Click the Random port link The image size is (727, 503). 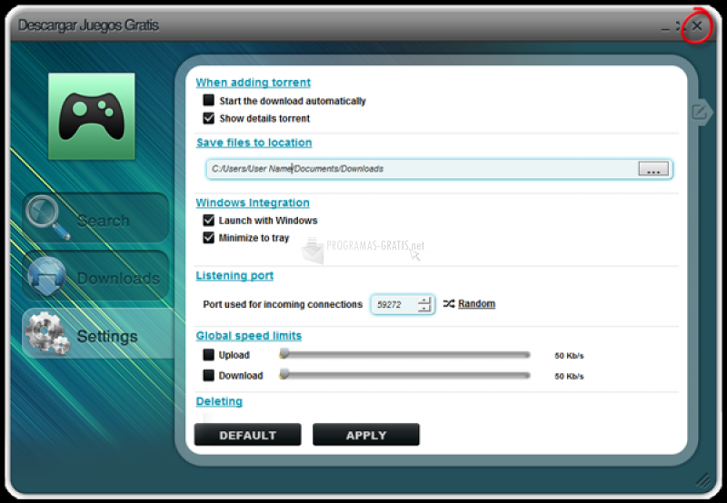click(476, 304)
